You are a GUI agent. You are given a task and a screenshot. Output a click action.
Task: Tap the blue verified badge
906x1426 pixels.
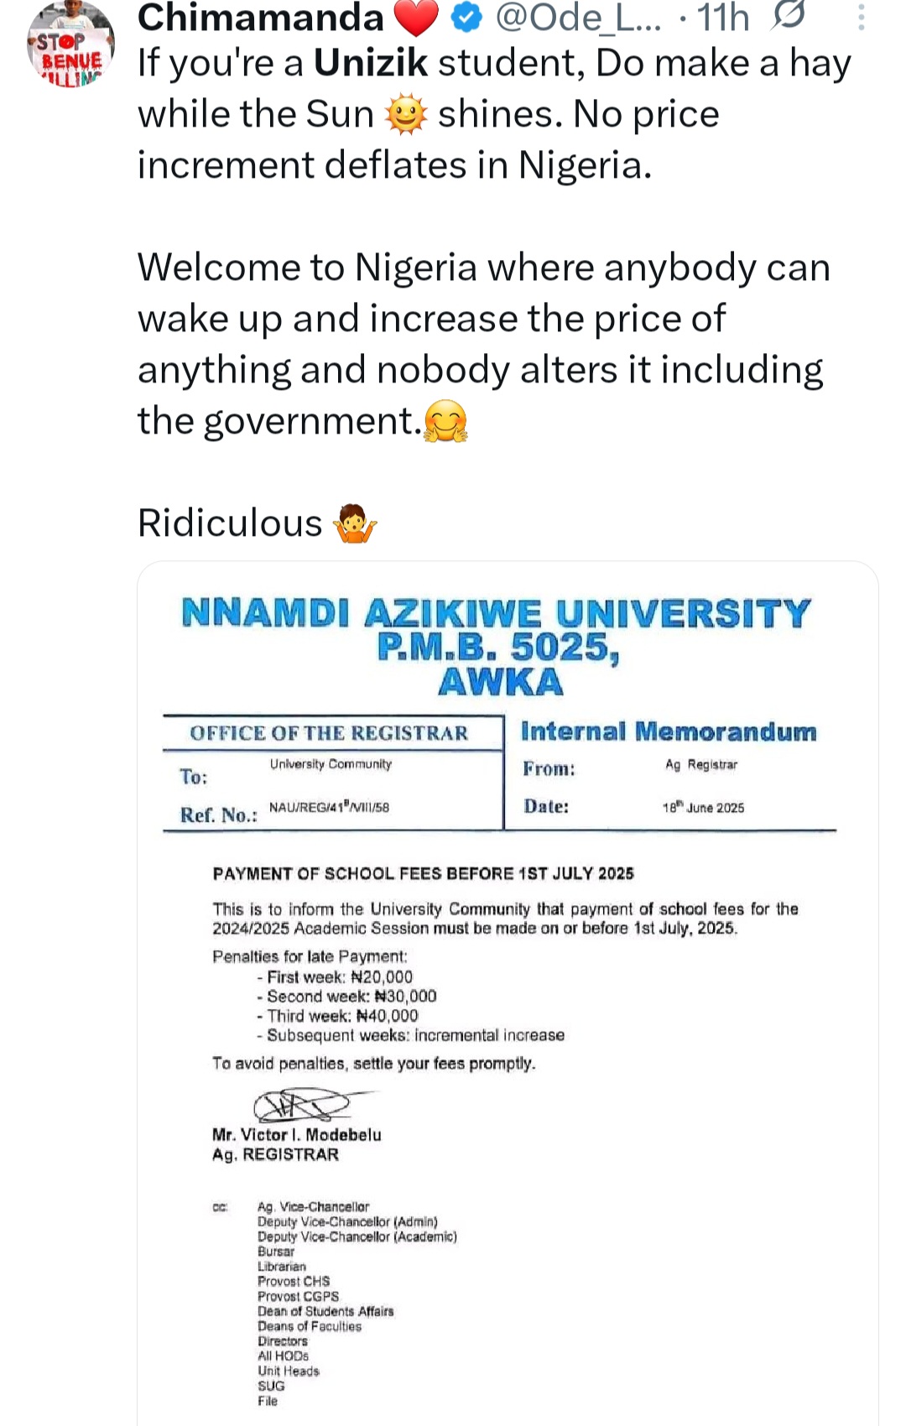[466, 18]
